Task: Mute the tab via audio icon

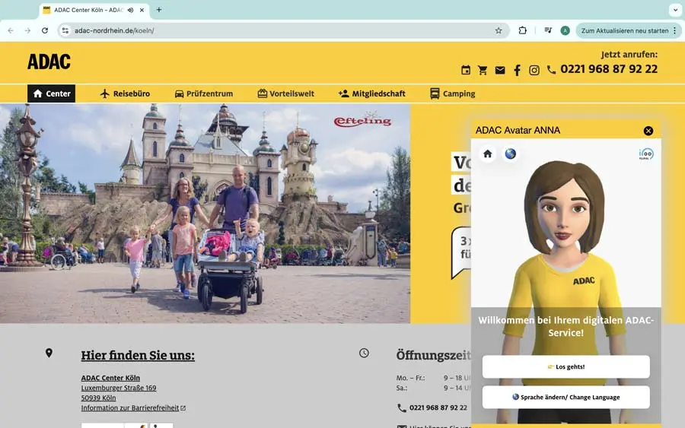Action: point(131,10)
